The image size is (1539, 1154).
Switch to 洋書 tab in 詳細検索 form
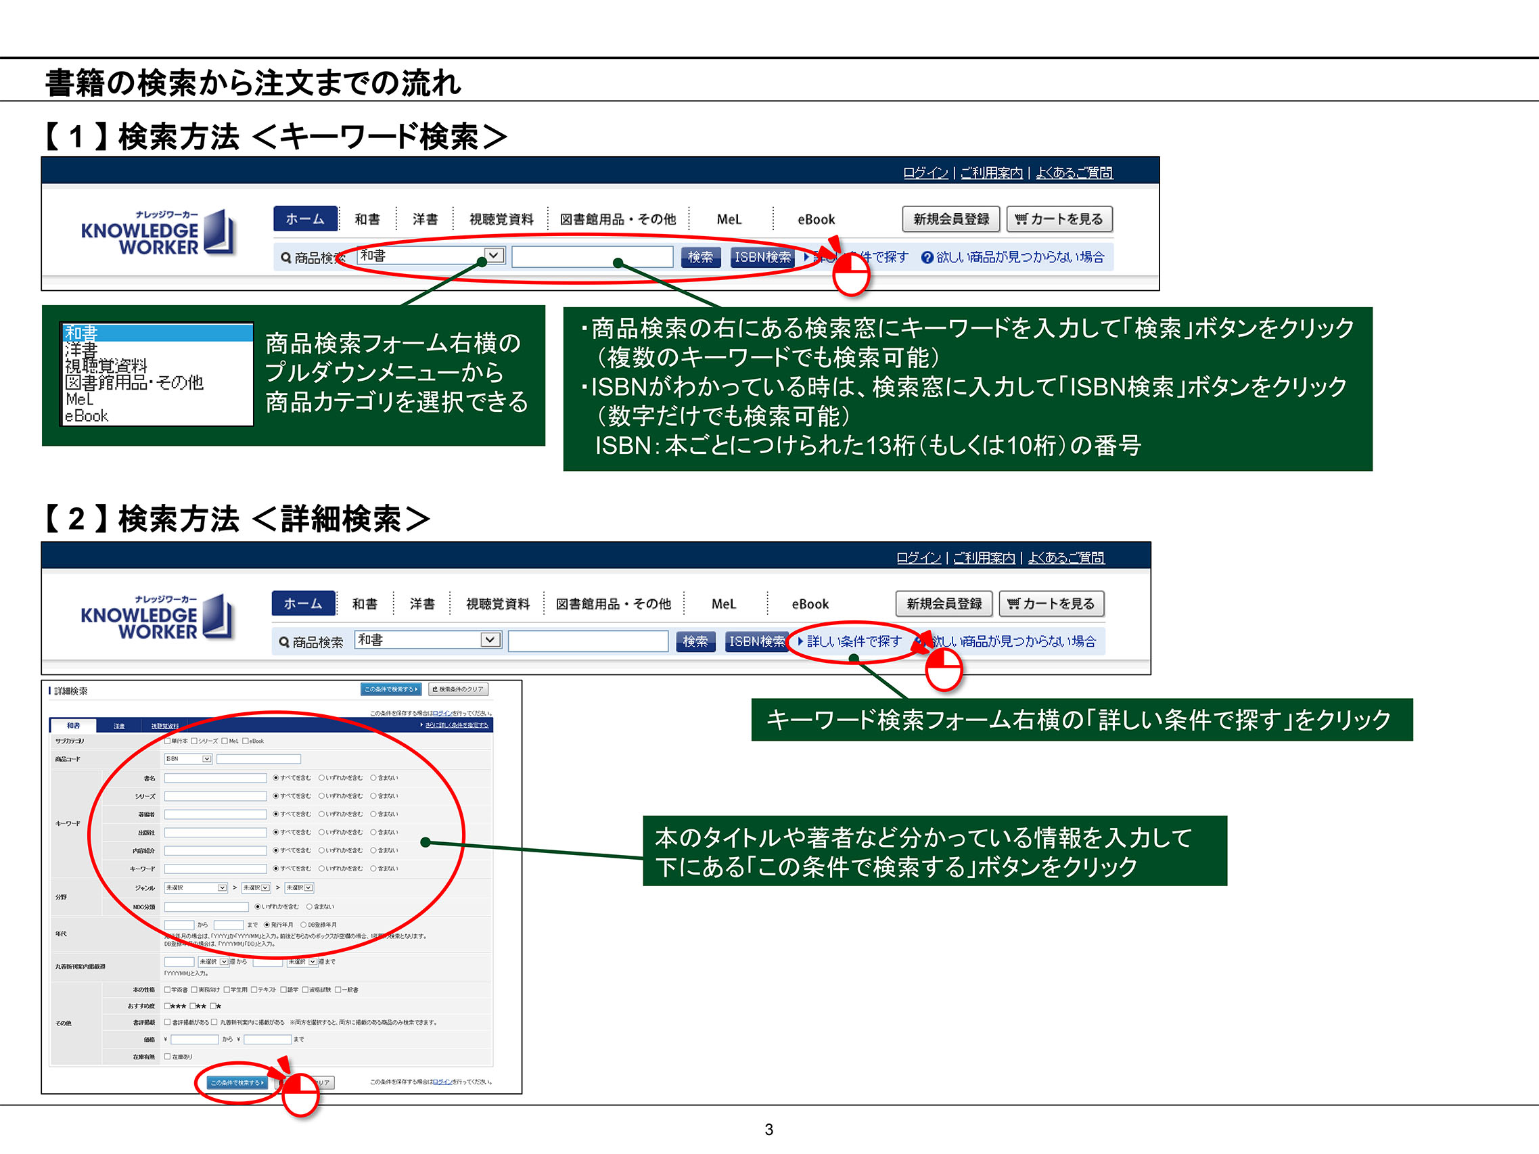click(x=119, y=726)
